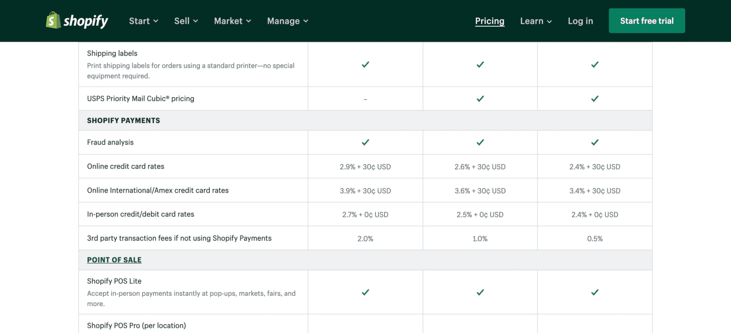This screenshot has height=333, width=731.
Task: Open the Market navigation menu
Action: (x=232, y=21)
